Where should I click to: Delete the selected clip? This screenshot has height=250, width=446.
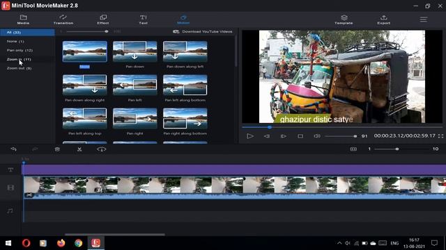pos(57,149)
